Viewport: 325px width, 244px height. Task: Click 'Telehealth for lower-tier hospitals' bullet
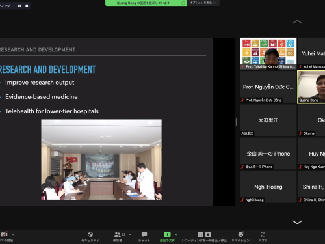[52, 111]
